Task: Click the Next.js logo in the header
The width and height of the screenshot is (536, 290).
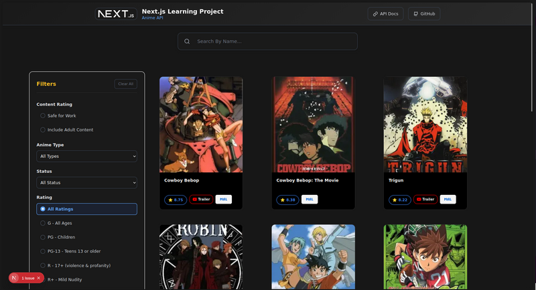Action: coord(115,13)
